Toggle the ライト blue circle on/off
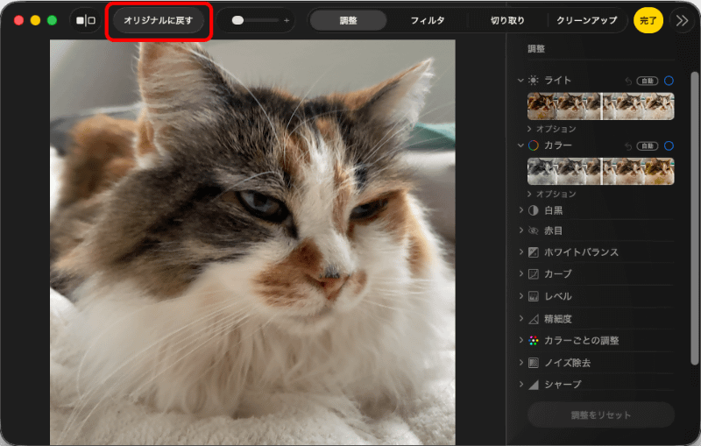 point(669,81)
